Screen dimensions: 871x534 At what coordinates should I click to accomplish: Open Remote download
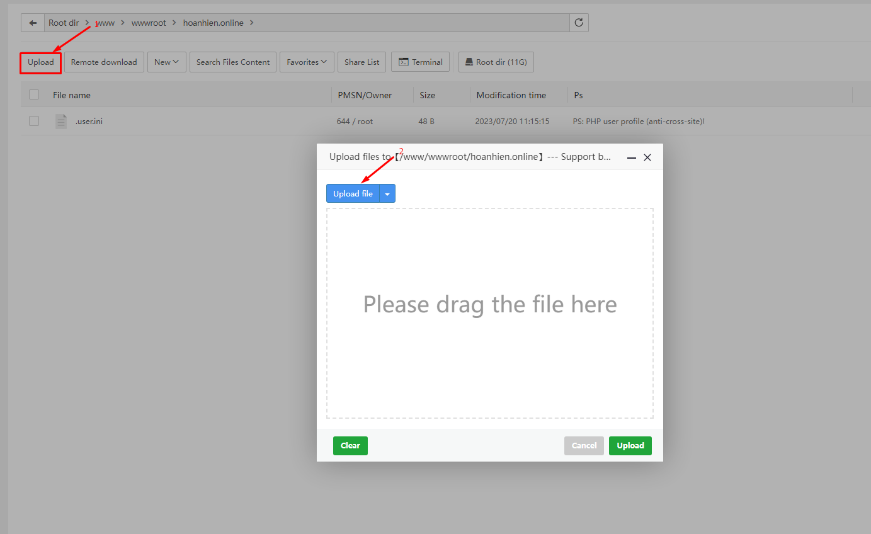point(104,62)
